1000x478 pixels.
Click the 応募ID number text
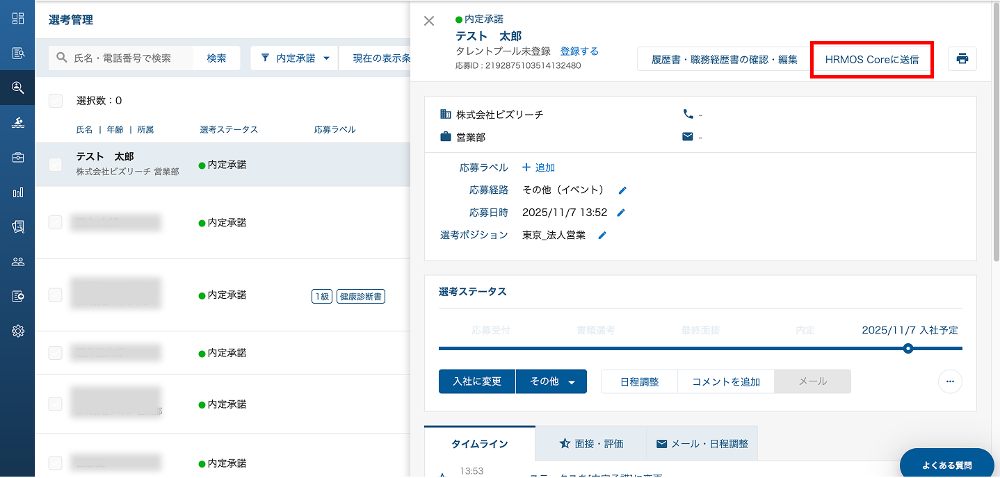(518, 66)
